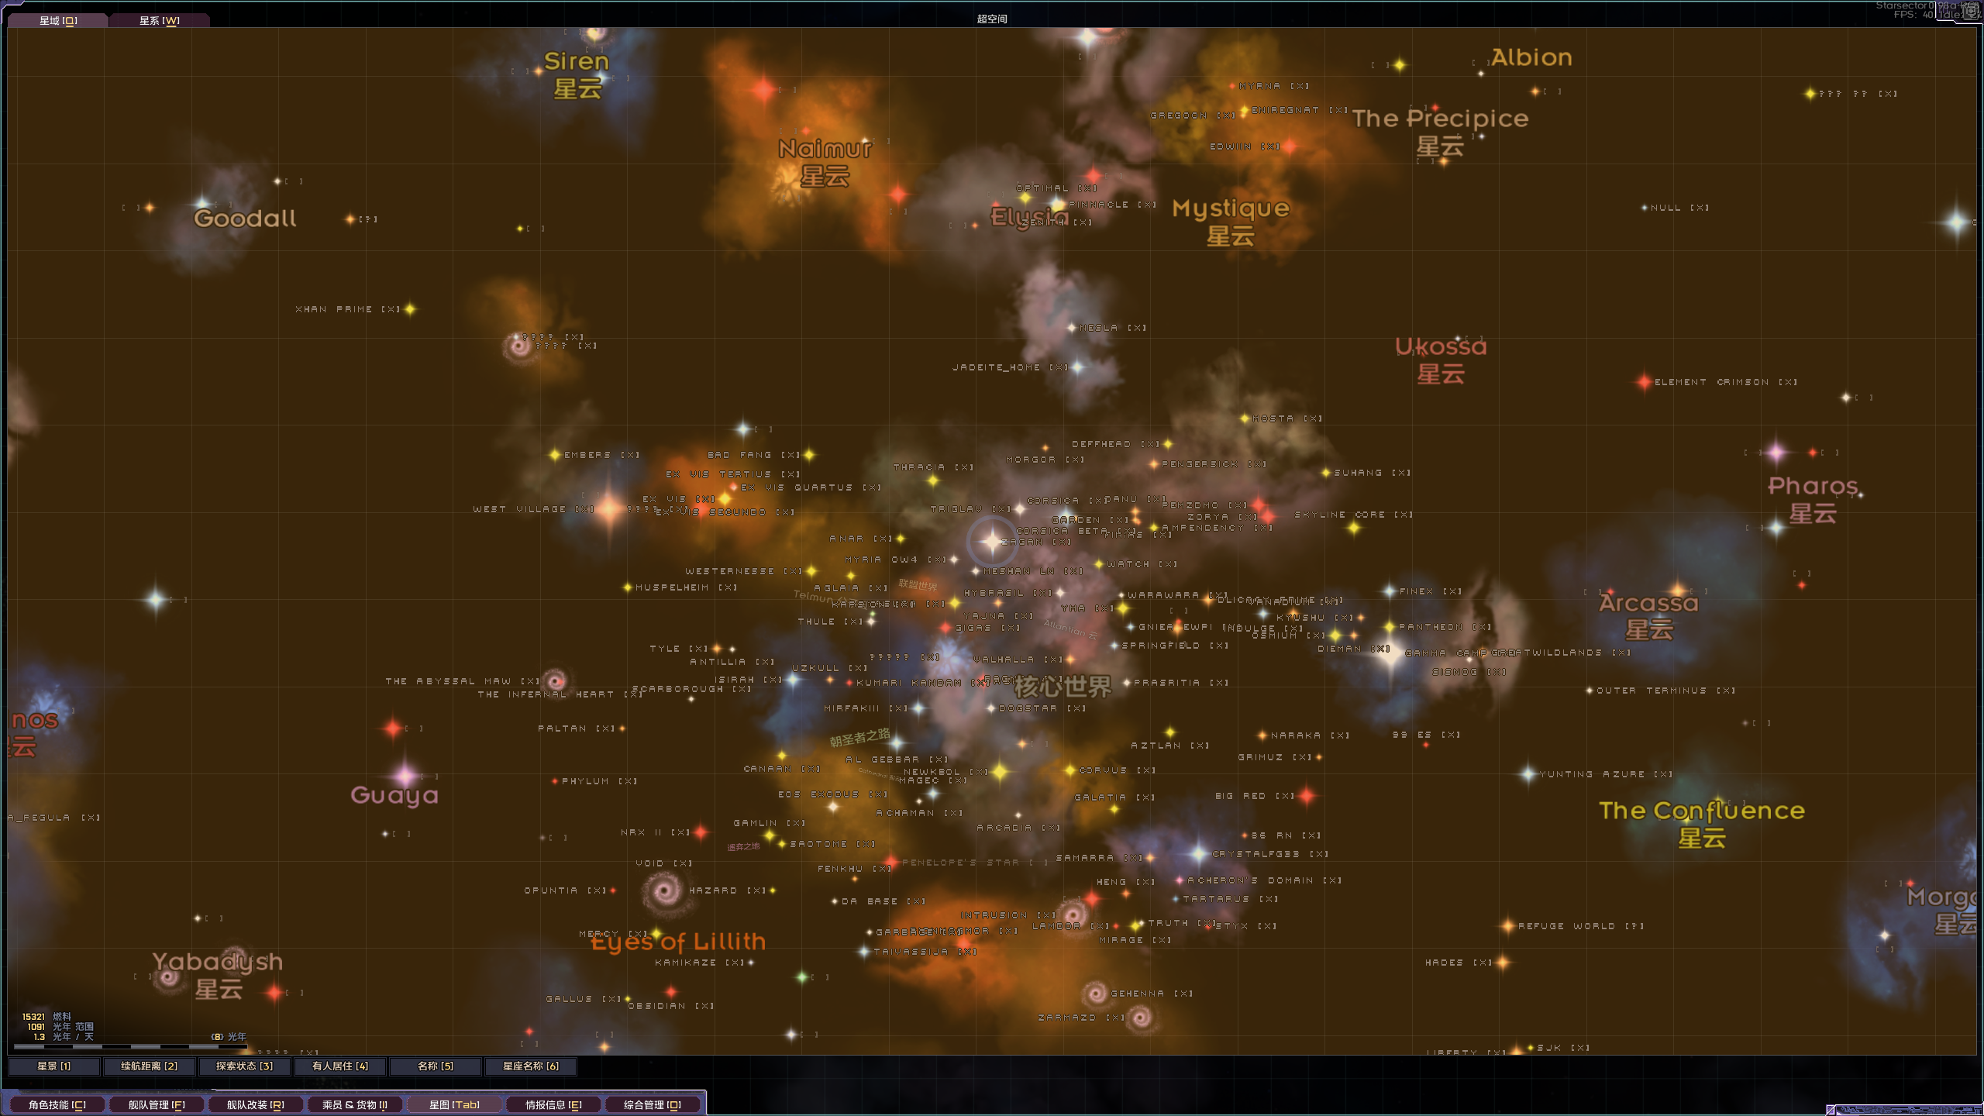
Task: Click the Edwiin red star
Action: [x=1290, y=146]
